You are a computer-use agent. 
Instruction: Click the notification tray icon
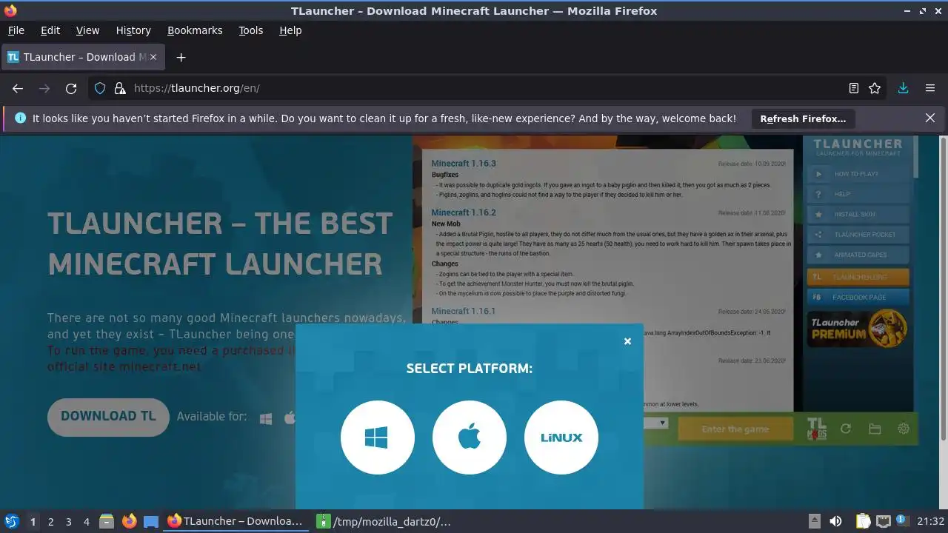tap(901, 521)
